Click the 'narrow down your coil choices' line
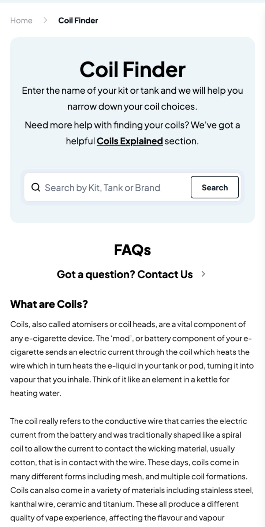Image resolution: width=265 pixels, height=527 pixels. tap(132, 106)
